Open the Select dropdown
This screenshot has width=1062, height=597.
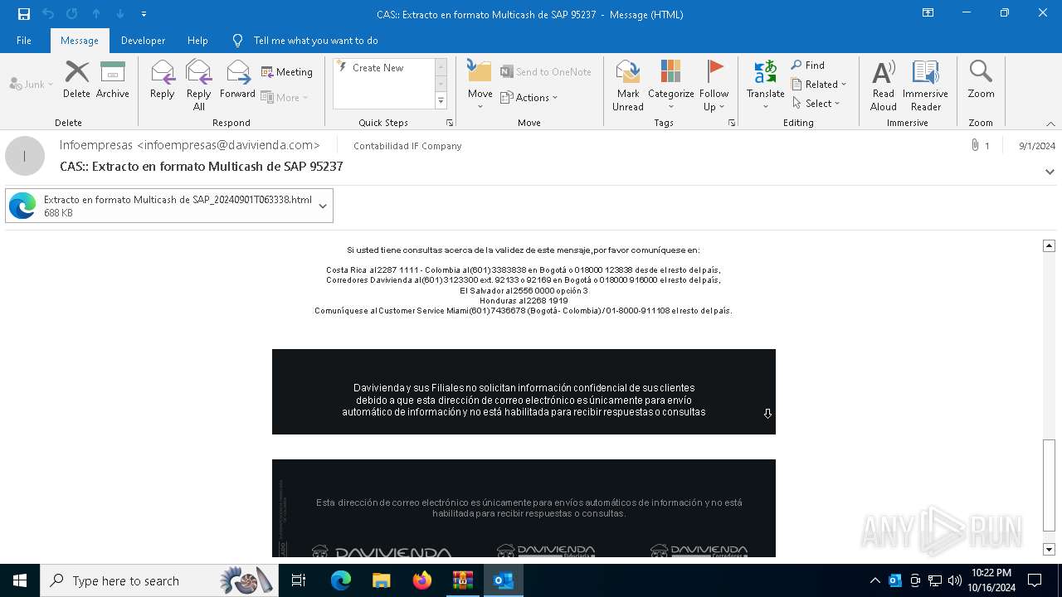pos(816,104)
